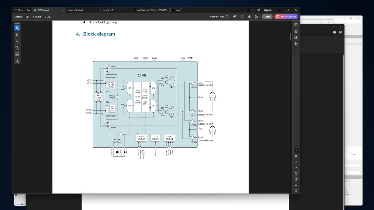This screenshot has height=210, width=374.
Task: Choose the freehand draw tool
Action: pos(17,48)
